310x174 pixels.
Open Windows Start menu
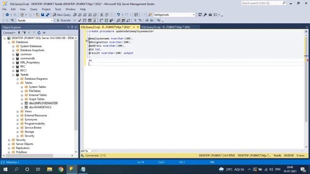[x=5, y=169]
